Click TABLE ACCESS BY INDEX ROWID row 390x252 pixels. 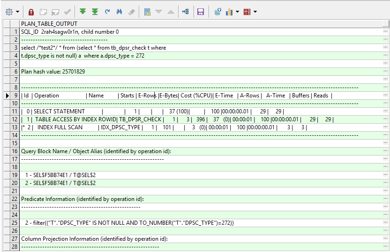tap(201, 119)
